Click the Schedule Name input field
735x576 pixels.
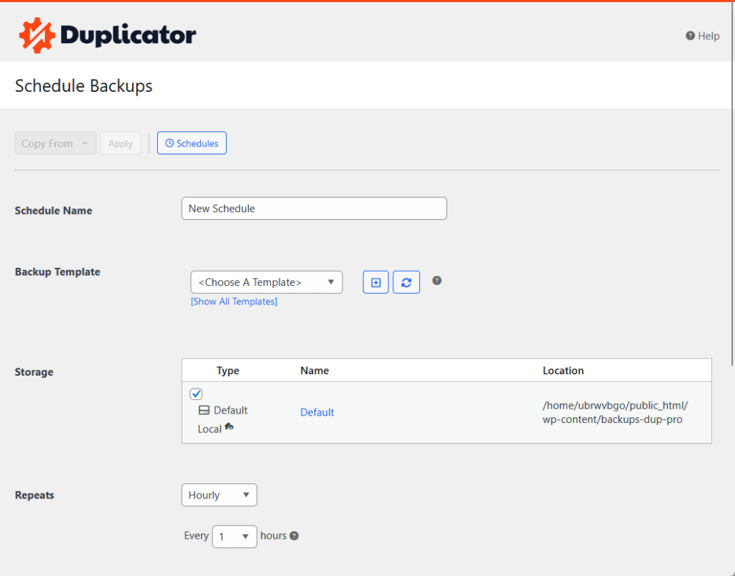click(x=314, y=208)
